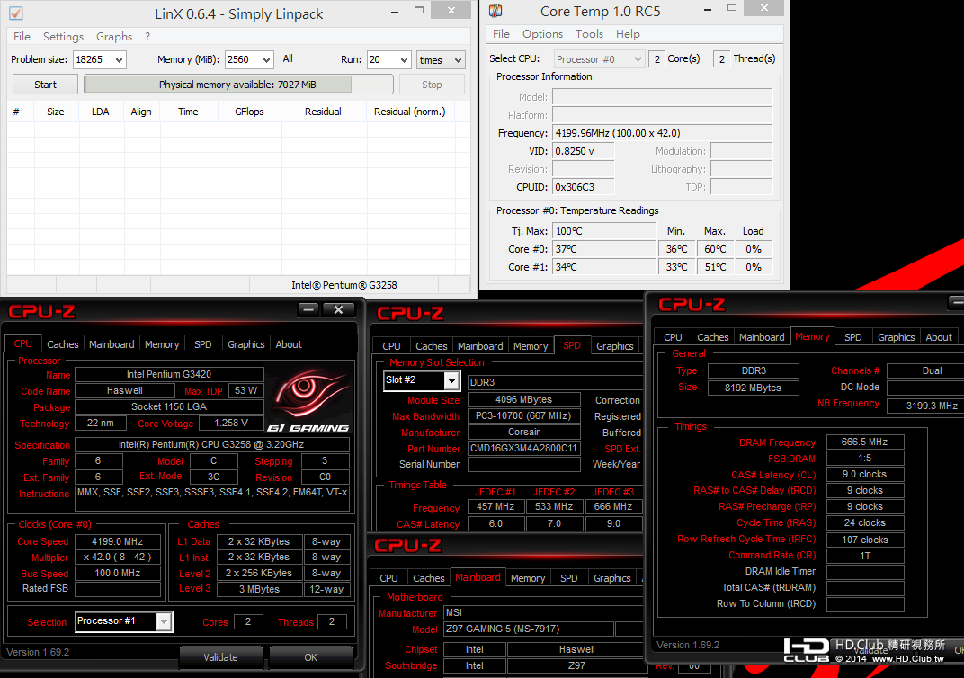The image size is (964, 678).
Task: Click Validate in the left CPU-Z window
Action: click(x=220, y=657)
